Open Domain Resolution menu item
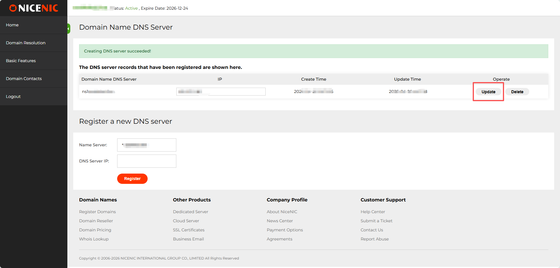Image resolution: width=560 pixels, height=268 pixels. click(x=26, y=43)
